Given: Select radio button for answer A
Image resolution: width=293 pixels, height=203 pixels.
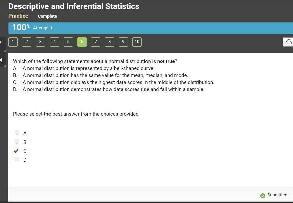Looking at the screenshot, I should tap(17, 132).
